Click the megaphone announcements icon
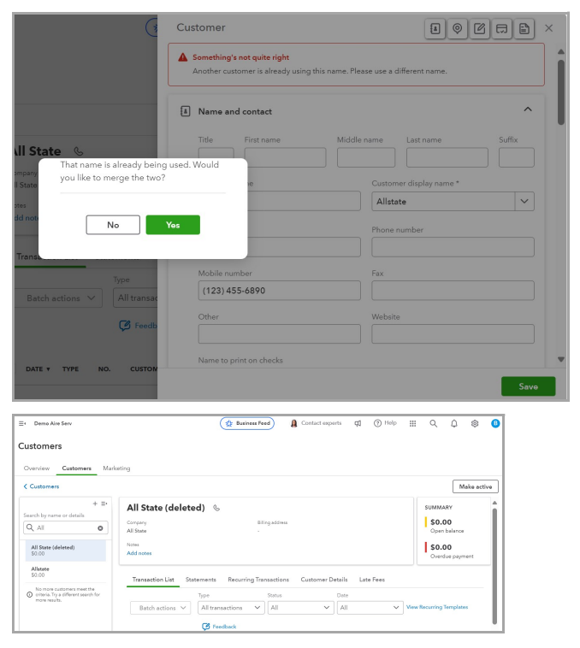 click(358, 423)
